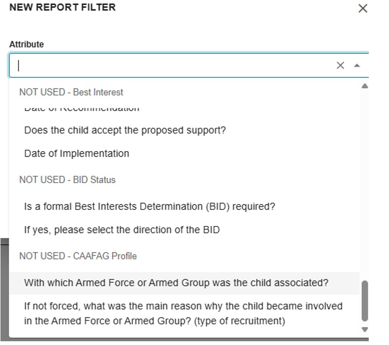This screenshot has width=389, height=345.
Task: Click the 'NOT USED - BID Status' group header
Action: point(67,180)
